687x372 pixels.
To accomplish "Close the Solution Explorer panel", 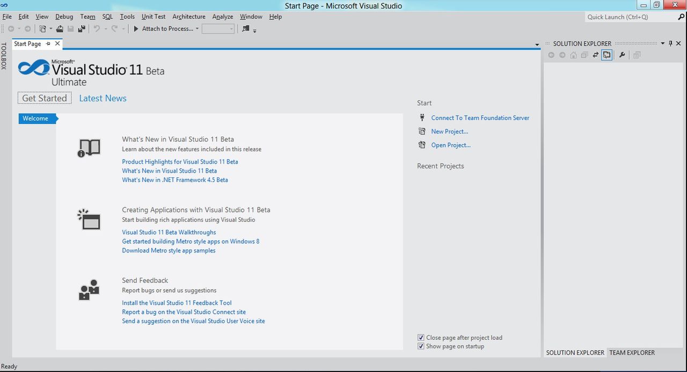I will tap(679, 43).
